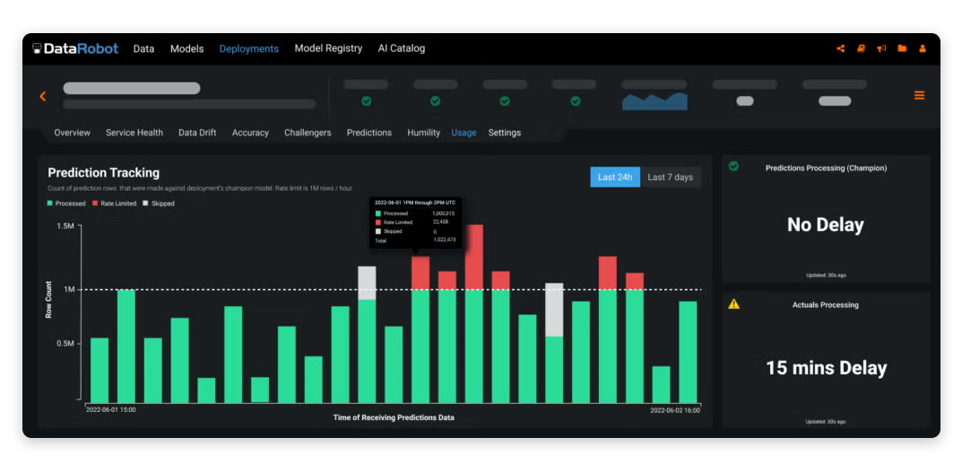962x472 pixels.
Task: Click the 2022-06-02 16:00 axis label
Action: coord(675,410)
